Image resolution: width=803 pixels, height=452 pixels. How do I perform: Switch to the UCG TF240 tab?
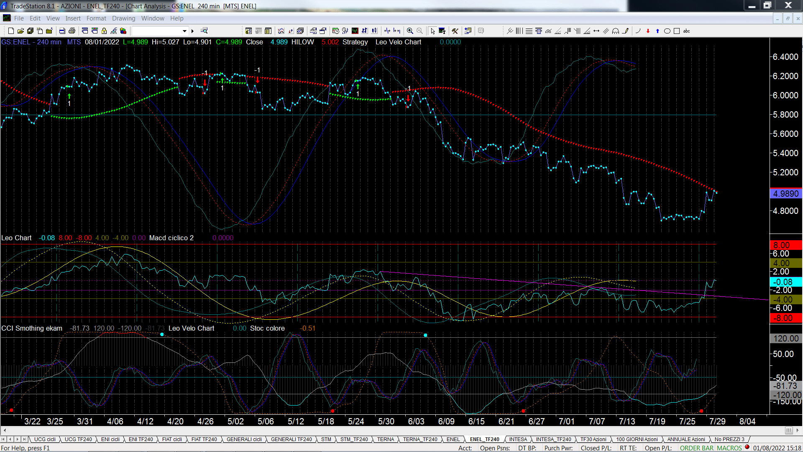point(78,439)
